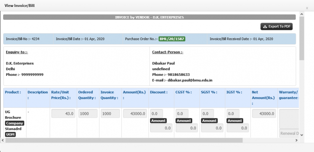Click the Amount label under IGST
The height and width of the screenshot is (152, 314).
click(x=235, y=121)
